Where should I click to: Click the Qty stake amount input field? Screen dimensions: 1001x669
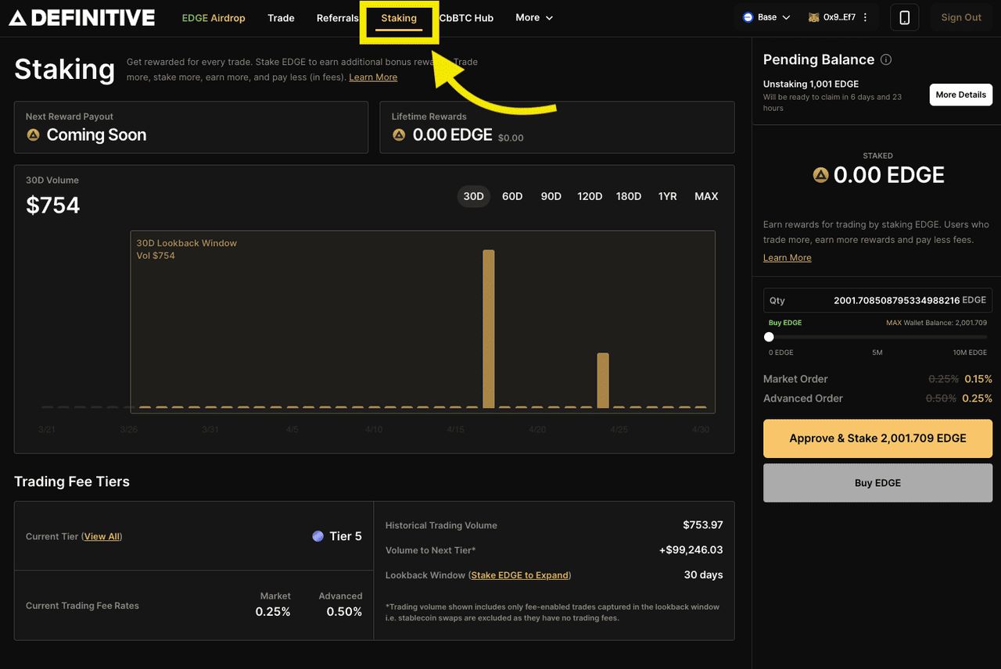[876, 300]
